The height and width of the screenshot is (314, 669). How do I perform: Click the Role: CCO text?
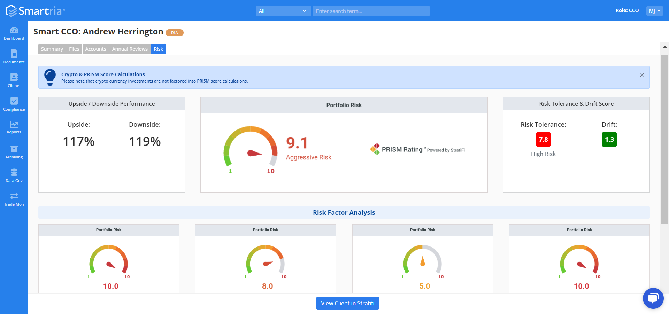tap(627, 10)
